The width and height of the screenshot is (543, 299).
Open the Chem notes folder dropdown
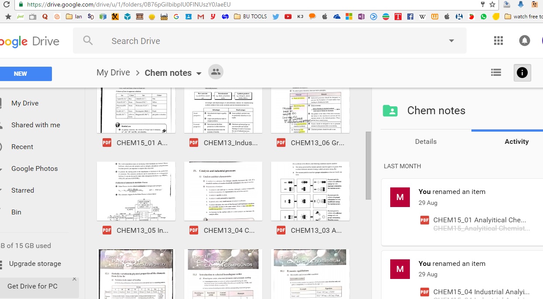[x=199, y=73]
